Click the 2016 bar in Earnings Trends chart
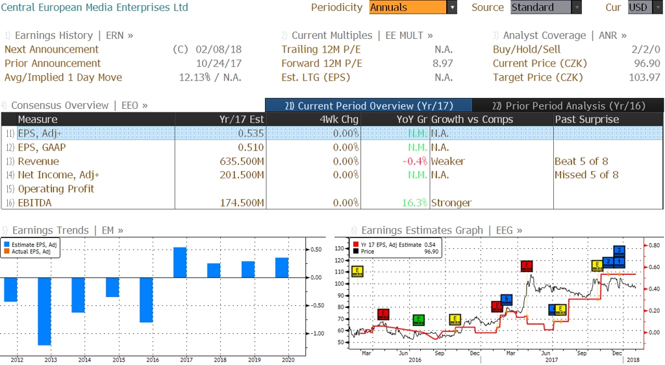The height and width of the screenshot is (365, 665). tap(146, 300)
